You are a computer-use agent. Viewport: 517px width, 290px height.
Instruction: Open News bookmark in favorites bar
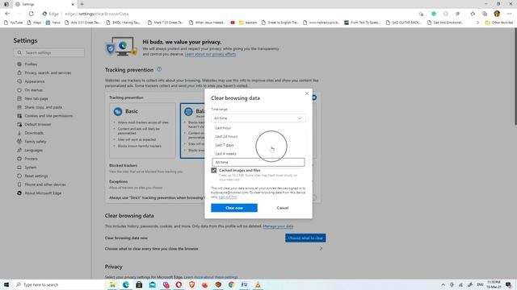53,23
